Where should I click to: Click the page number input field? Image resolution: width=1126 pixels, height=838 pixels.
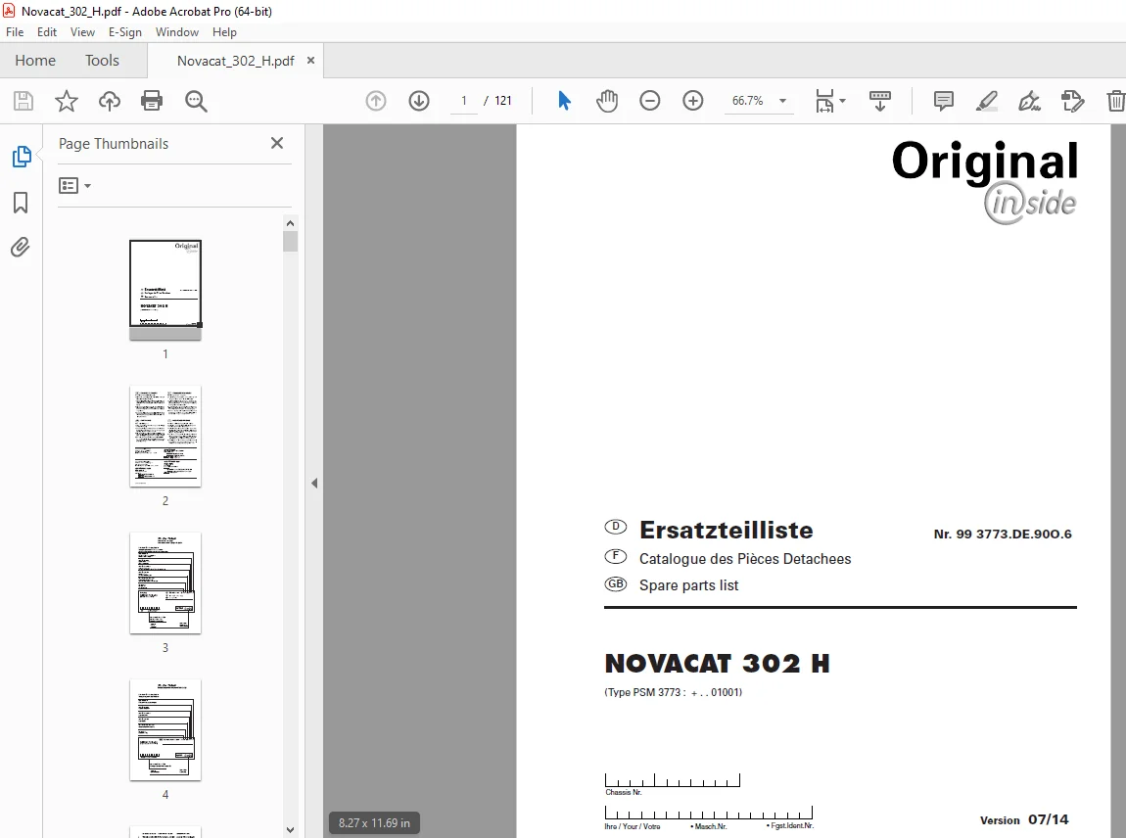464,101
